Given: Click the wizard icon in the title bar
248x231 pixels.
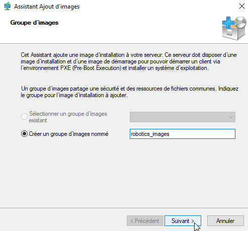Looking at the screenshot, I should (7, 7).
